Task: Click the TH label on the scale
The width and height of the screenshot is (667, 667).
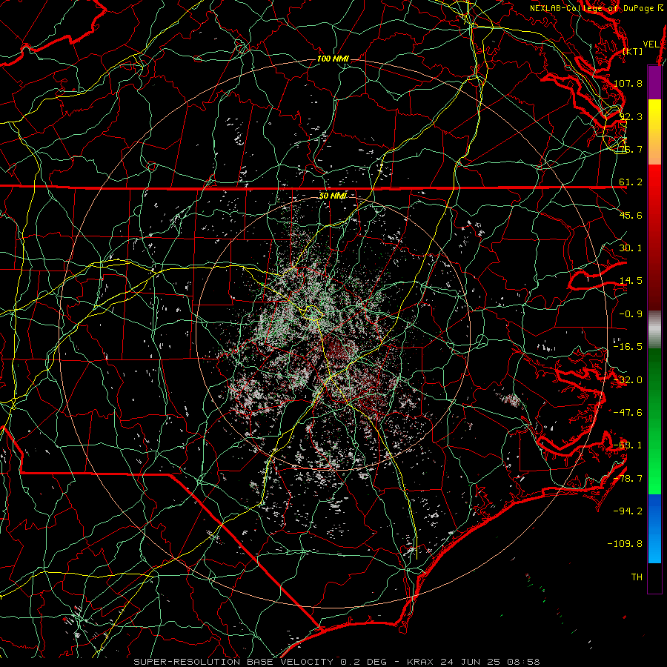Action: click(x=637, y=577)
